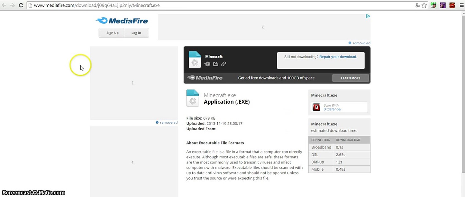Click the Sign Up button
This screenshot has height=197, width=465.
(x=111, y=33)
